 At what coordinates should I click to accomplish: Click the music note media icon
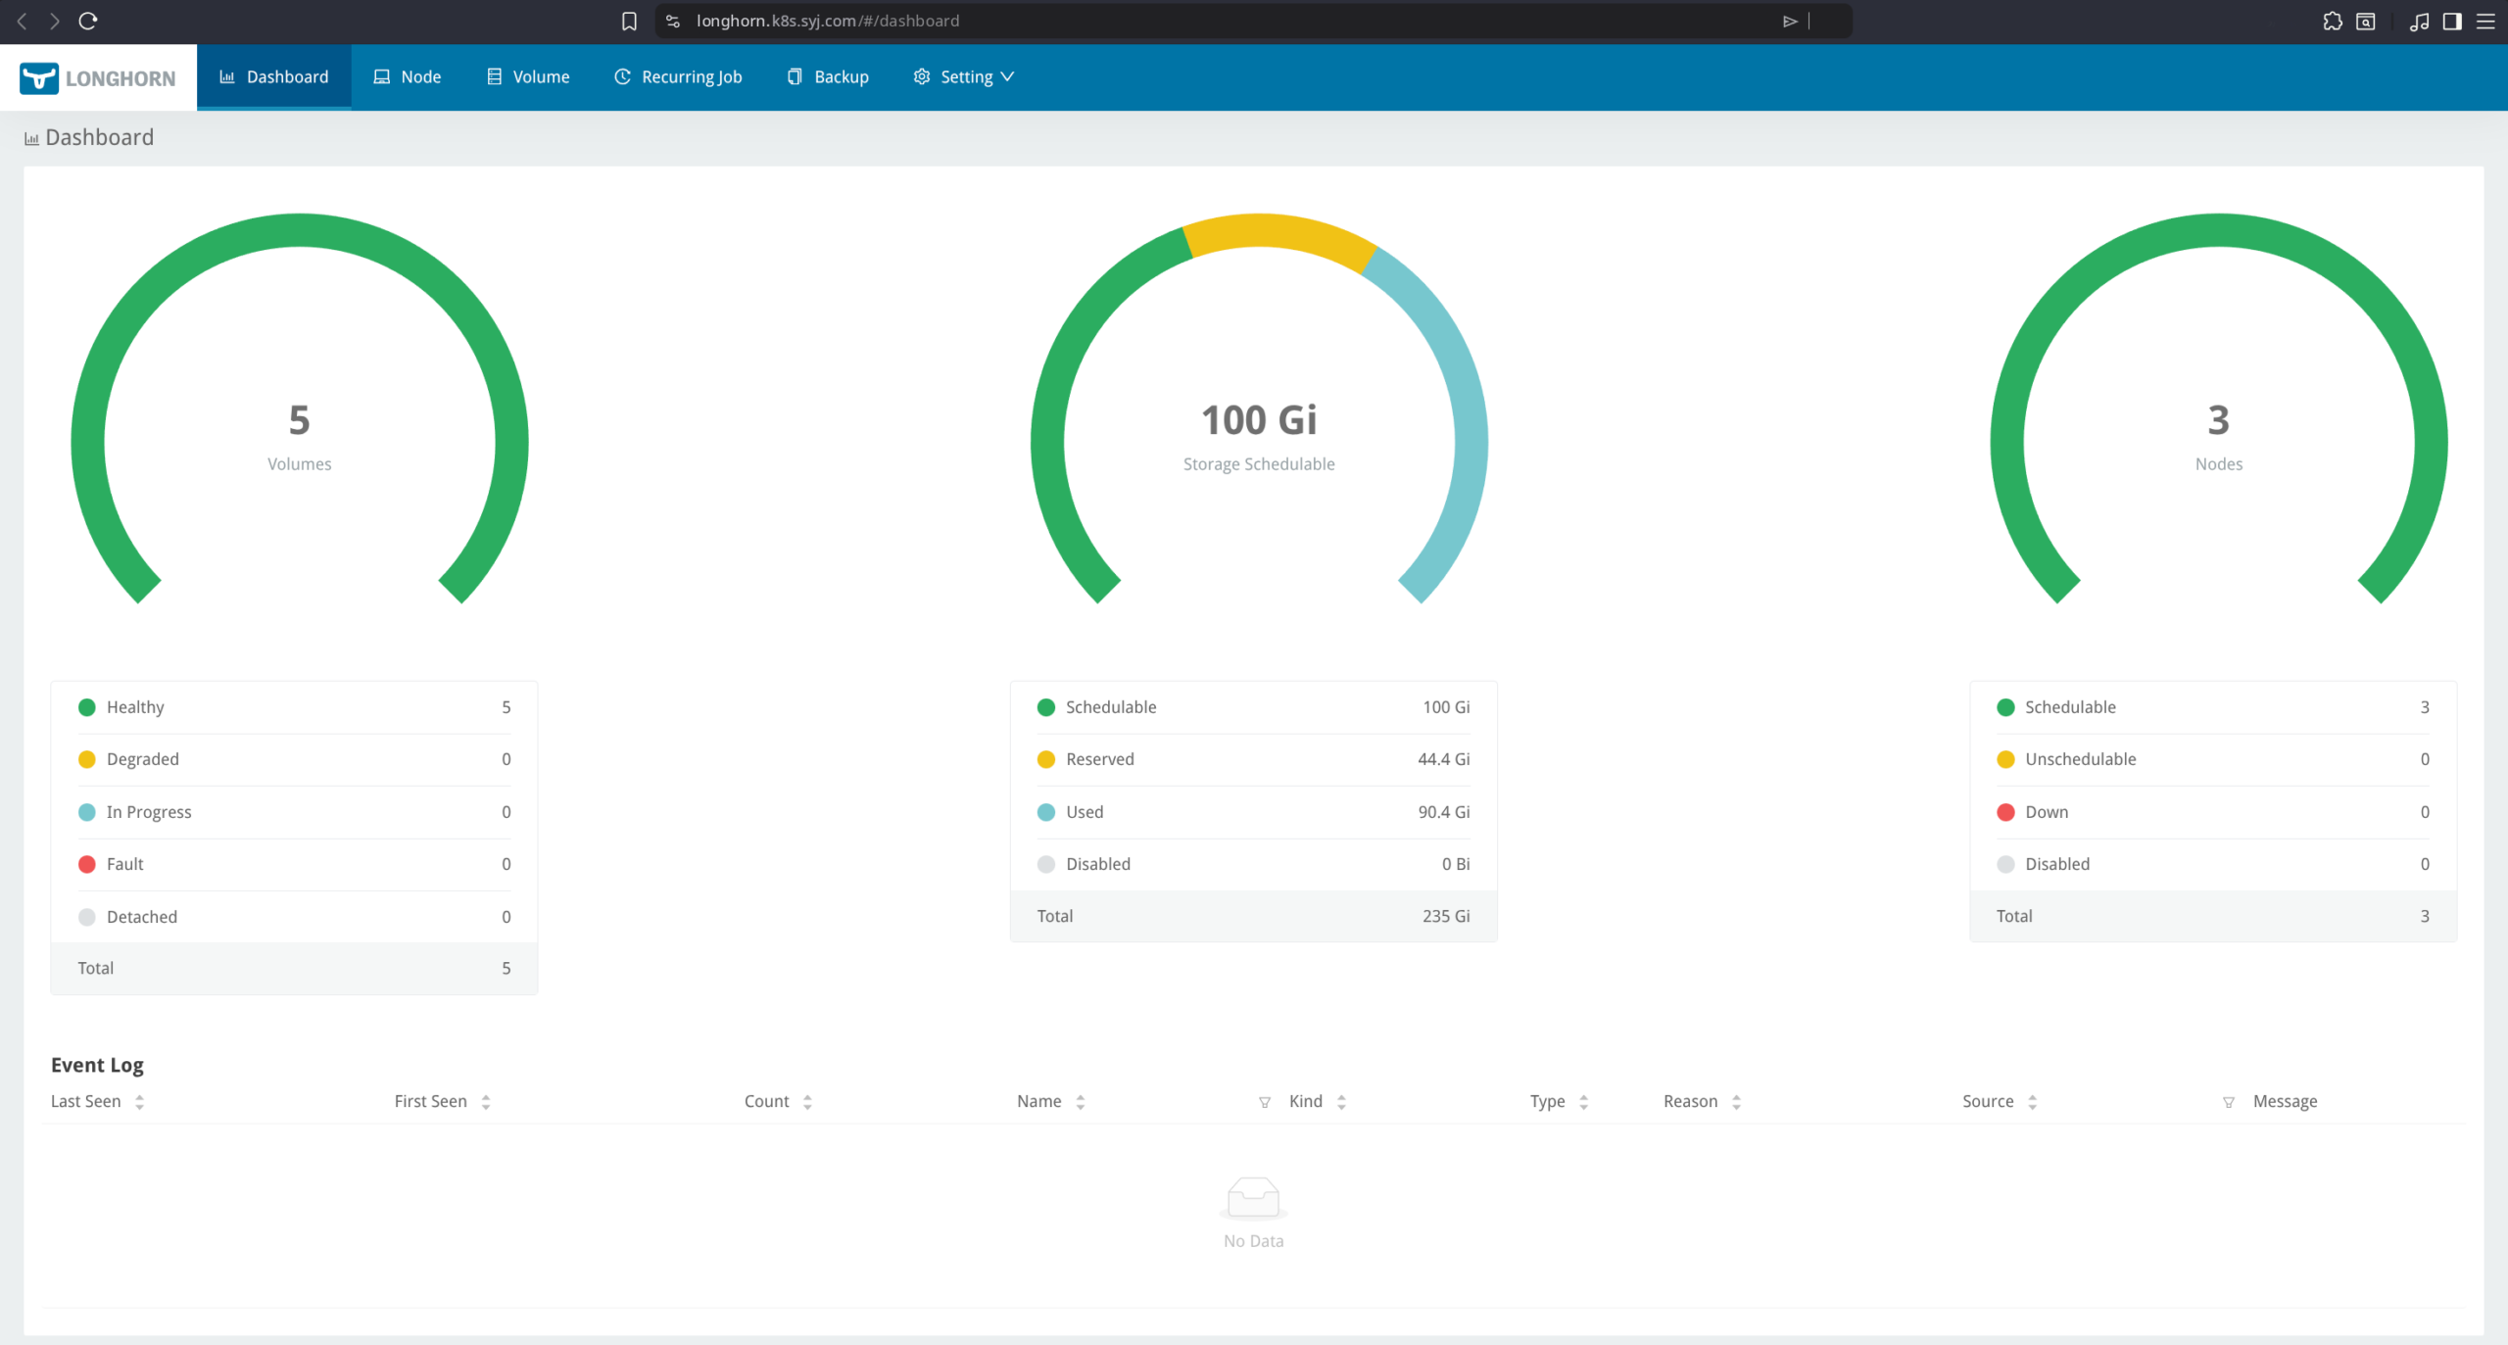pyautogui.click(x=2419, y=21)
